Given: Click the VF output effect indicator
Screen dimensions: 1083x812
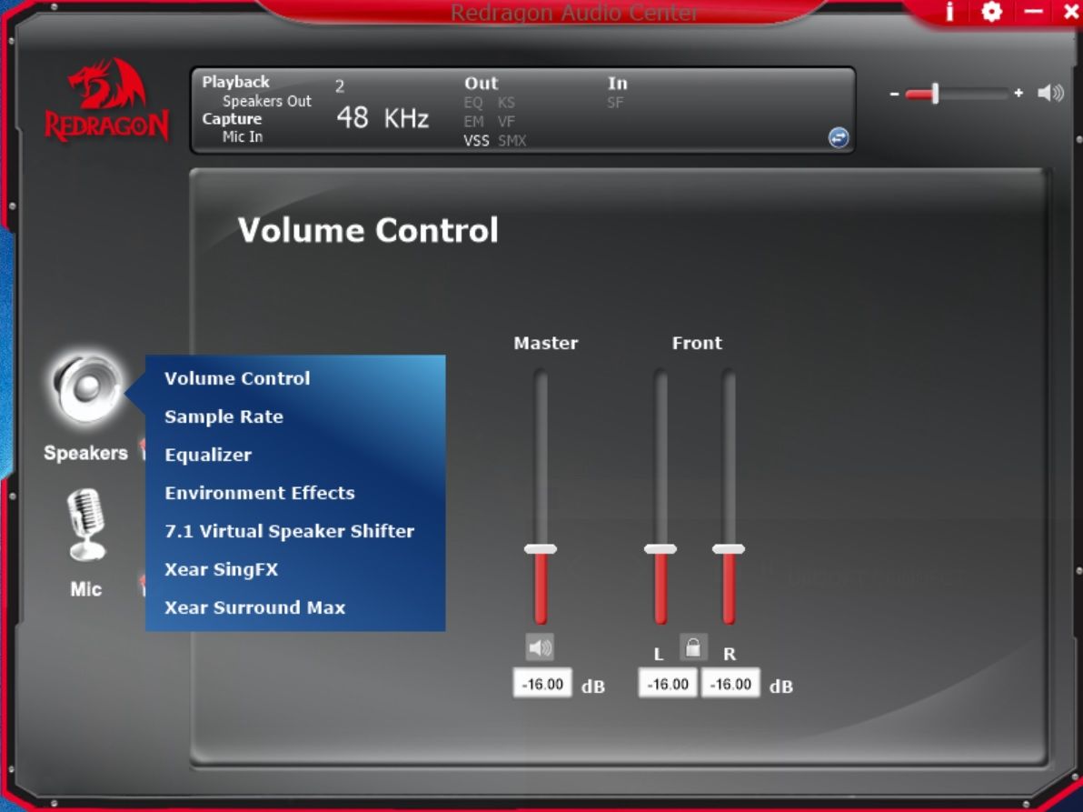Looking at the screenshot, I should point(506,123).
